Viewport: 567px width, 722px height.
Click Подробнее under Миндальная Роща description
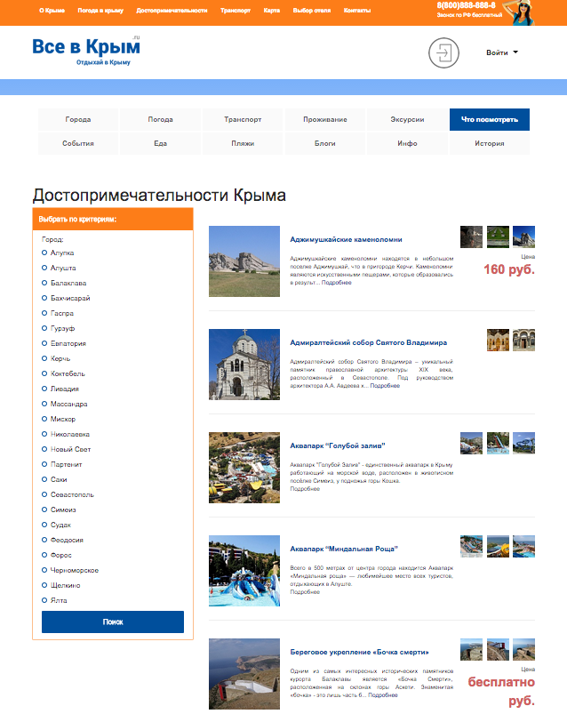[305, 592]
